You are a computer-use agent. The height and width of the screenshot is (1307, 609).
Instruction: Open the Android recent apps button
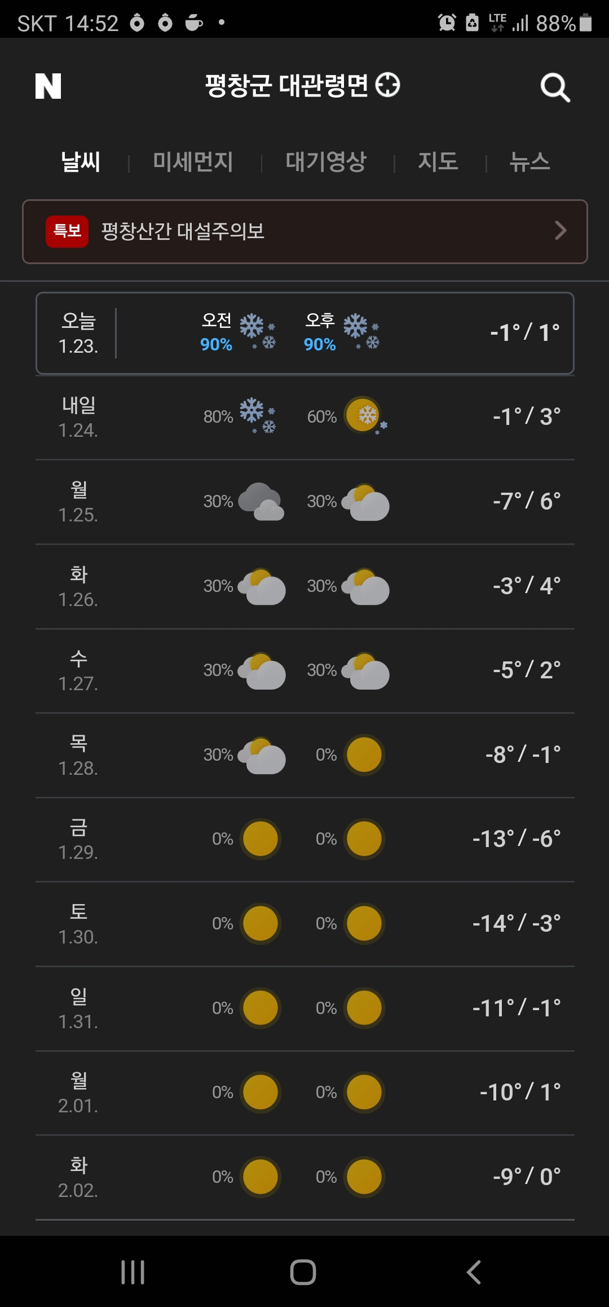point(133,1272)
